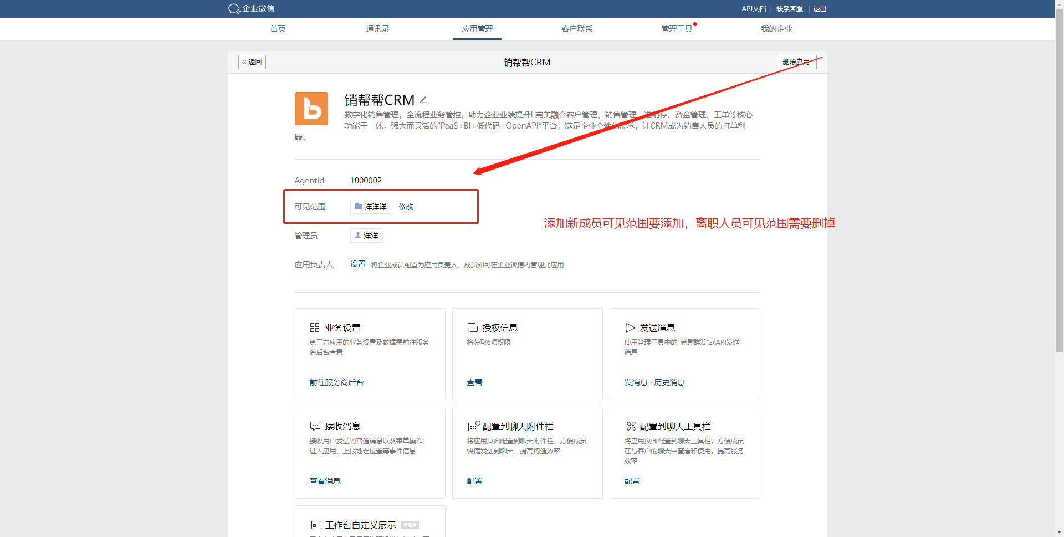The image size is (1064, 537).
Task: Click the 发送消息 card title
Action: (x=657, y=328)
